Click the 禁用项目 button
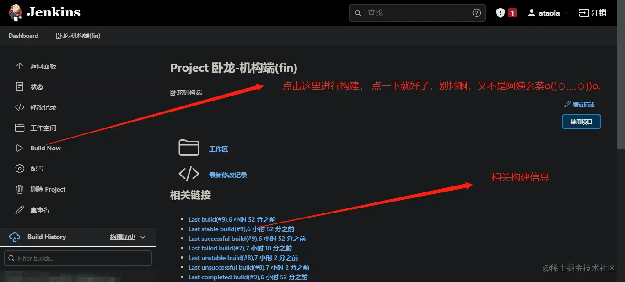Viewport: 625px width, 282px height. tap(581, 122)
